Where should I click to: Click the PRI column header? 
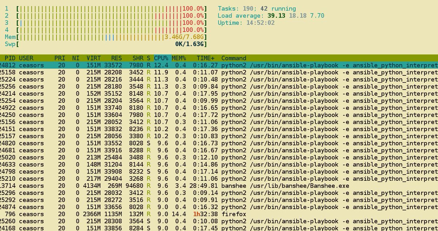tap(60, 58)
